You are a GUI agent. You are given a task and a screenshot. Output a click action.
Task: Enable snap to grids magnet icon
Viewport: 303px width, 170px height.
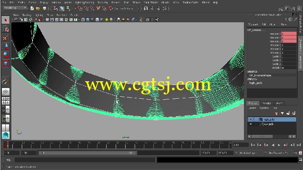[80, 8]
